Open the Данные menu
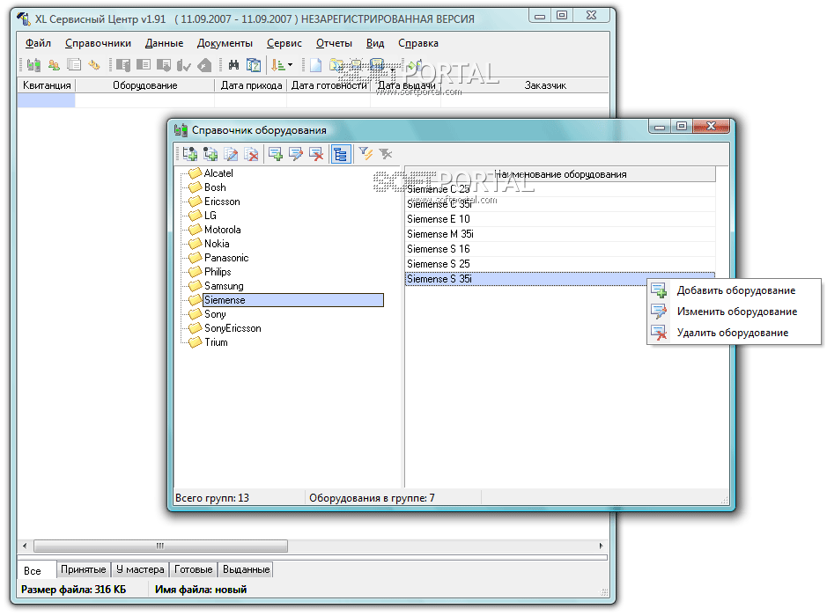Image resolution: width=827 pixels, height=616 pixels. (164, 43)
